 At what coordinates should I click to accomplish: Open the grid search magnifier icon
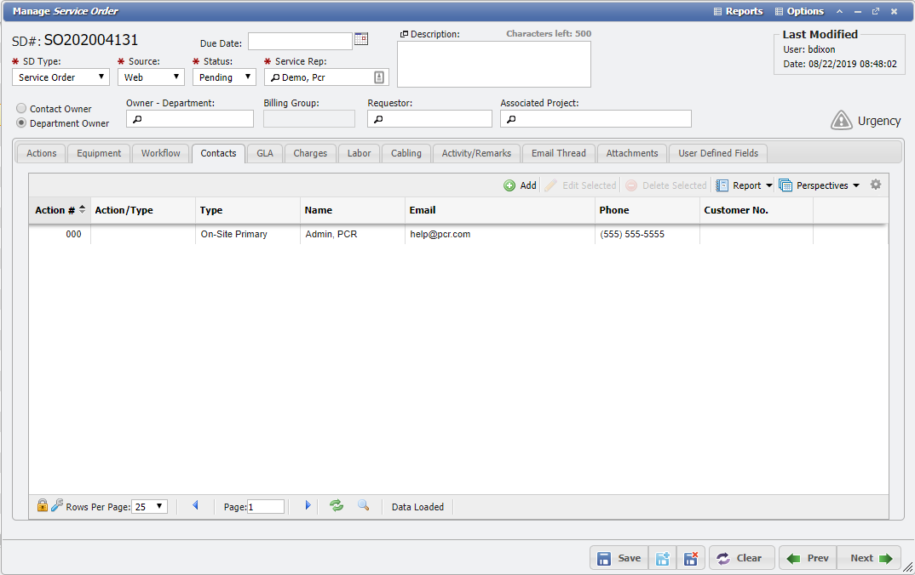tap(363, 506)
